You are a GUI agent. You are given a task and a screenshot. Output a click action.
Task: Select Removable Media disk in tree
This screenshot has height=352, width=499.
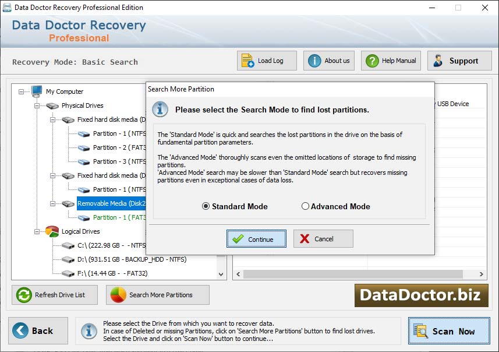[x=111, y=203]
